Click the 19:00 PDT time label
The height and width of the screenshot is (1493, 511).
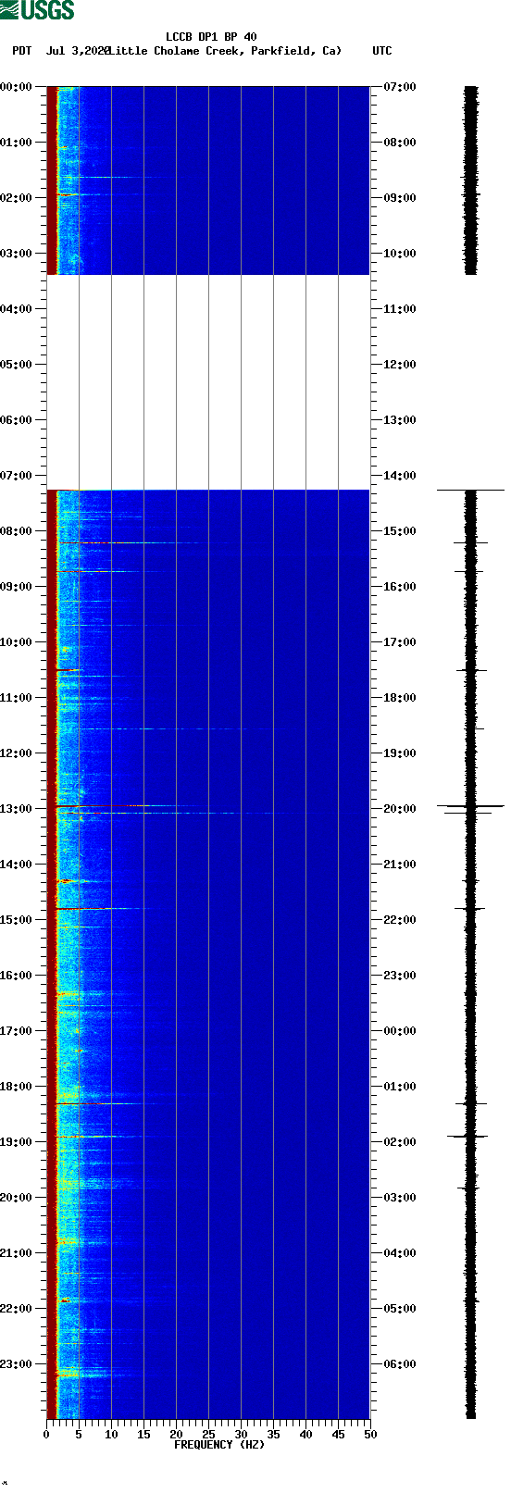point(17,1142)
